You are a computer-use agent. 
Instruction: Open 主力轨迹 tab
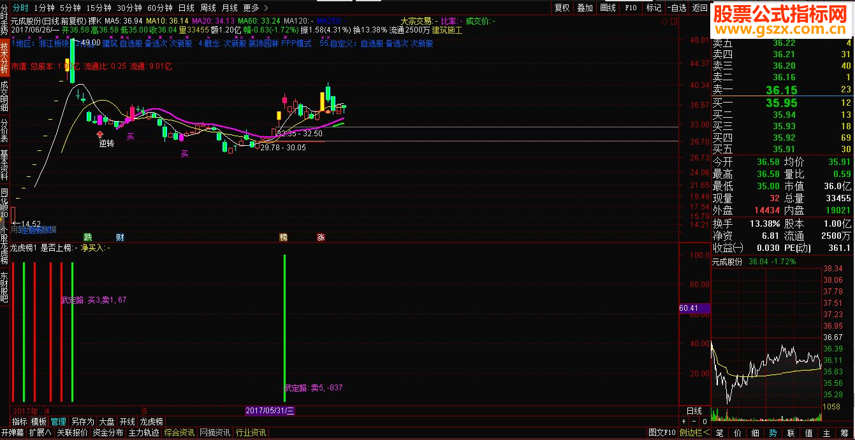tap(143, 433)
